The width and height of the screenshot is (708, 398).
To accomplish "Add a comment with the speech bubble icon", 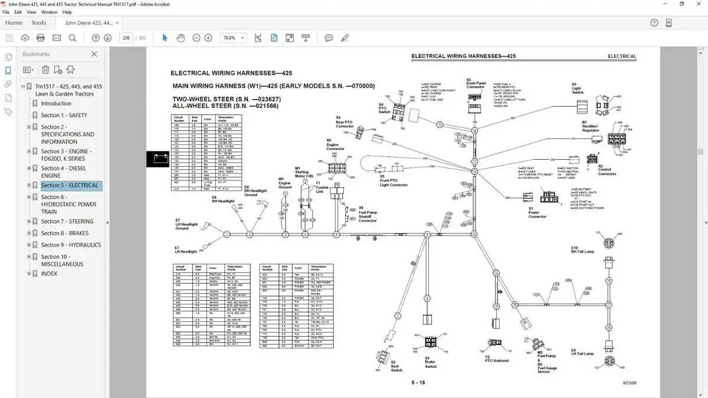I will click(329, 38).
